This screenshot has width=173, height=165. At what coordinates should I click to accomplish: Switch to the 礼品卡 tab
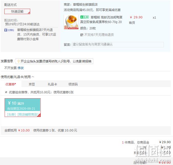tap(52, 84)
